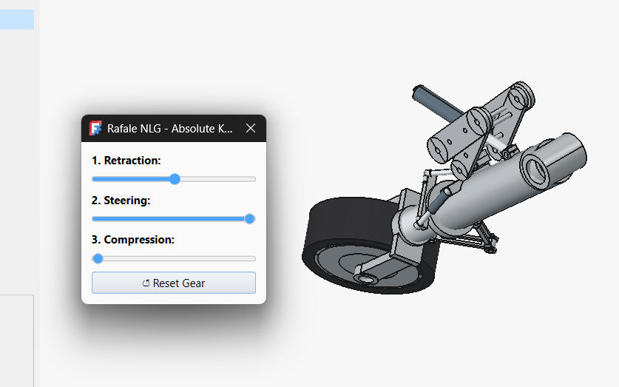Click the FreeCAD icon in dialog title
Viewport: 619px width, 387px height.
click(95, 128)
